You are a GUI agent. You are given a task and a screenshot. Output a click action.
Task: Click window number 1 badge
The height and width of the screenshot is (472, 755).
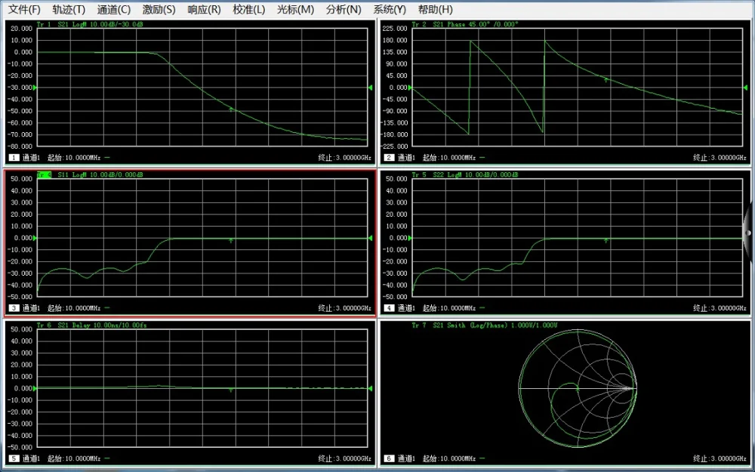click(x=13, y=158)
